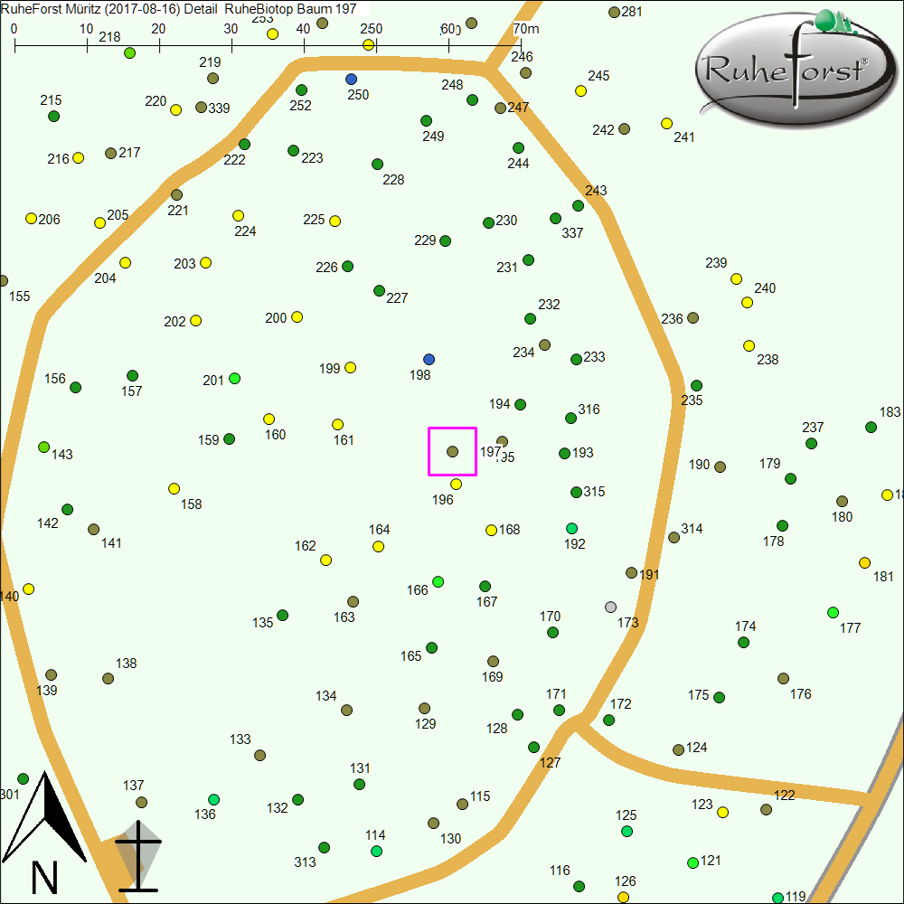Click the teal marker of tree 192

(x=571, y=528)
